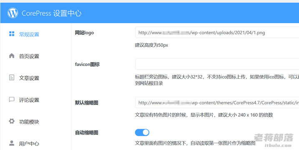Click the speech bubble icon beside 评论设置
This screenshot has width=299, height=150.
12,99
